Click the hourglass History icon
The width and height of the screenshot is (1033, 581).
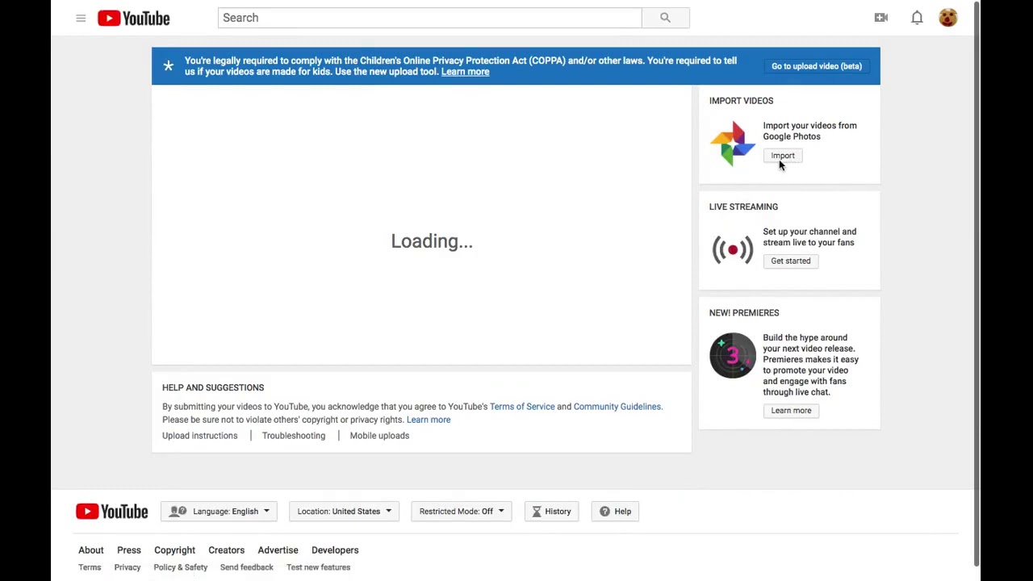537,512
